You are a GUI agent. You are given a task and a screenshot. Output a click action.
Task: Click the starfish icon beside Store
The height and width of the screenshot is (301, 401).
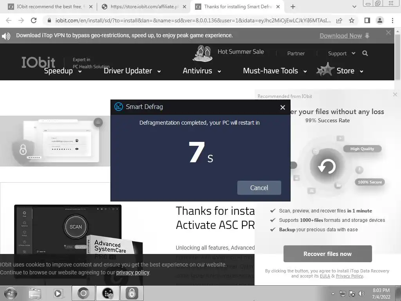pyautogui.click(x=325, y=69)
